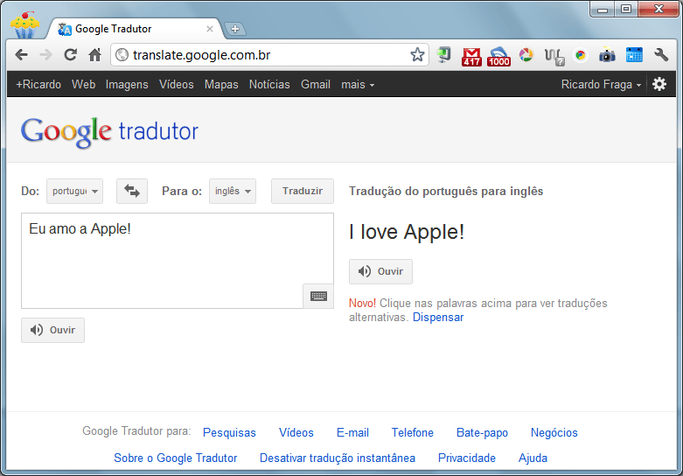
Task: Play audio of the English translation
Action: (x=380, y=271)
